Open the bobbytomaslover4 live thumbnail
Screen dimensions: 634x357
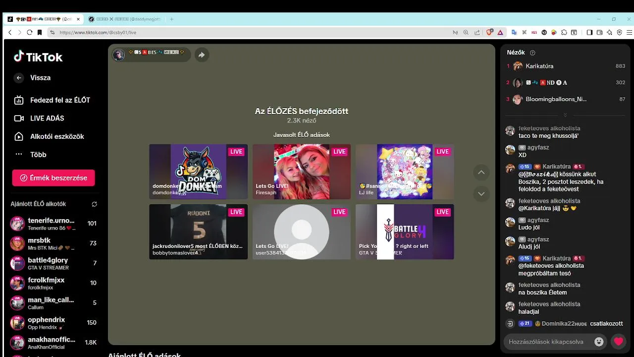[x=198, y=232]
